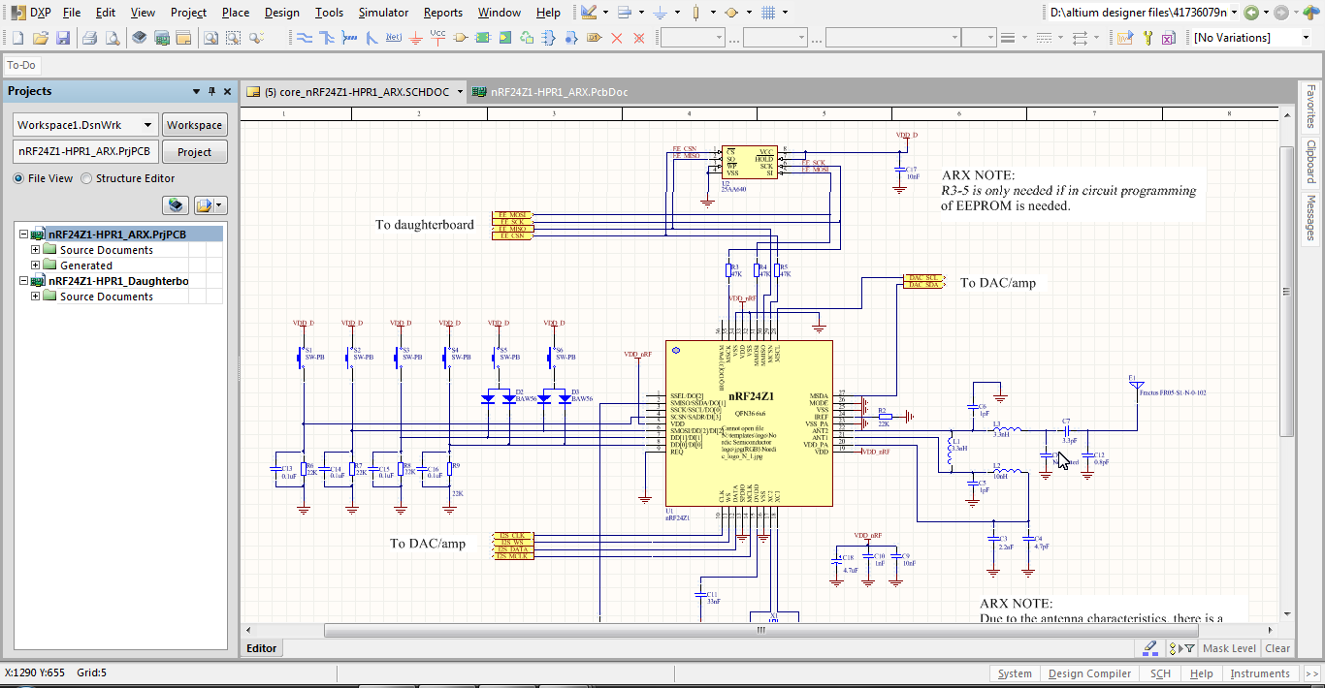1325x688 pixels.
Task: Click the To-Do panel label
Action: point(21,65)
